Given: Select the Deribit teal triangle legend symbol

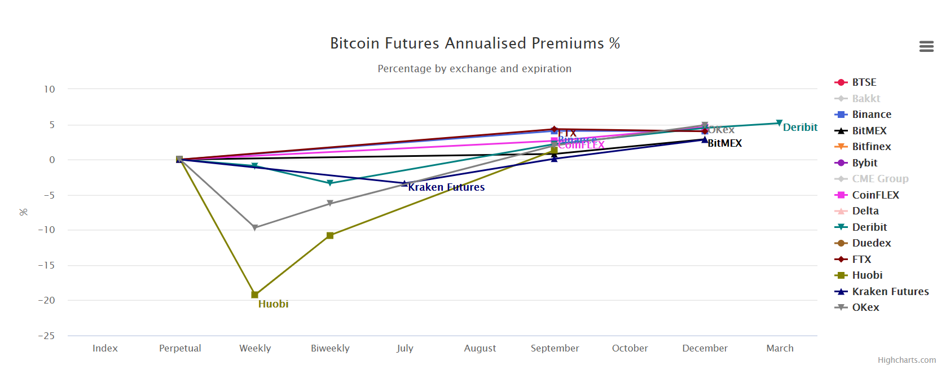Looking at the screenshot, I should tap(841, 227).
